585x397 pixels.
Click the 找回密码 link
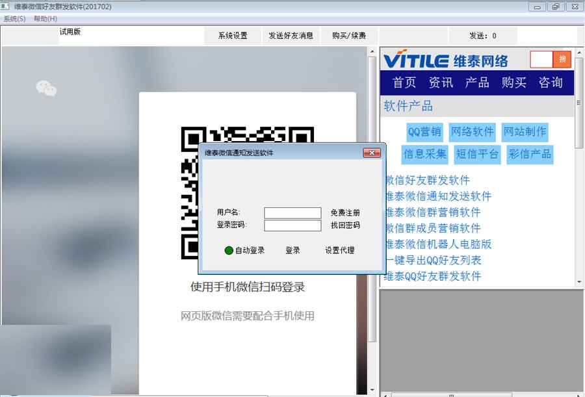[345, 225]
